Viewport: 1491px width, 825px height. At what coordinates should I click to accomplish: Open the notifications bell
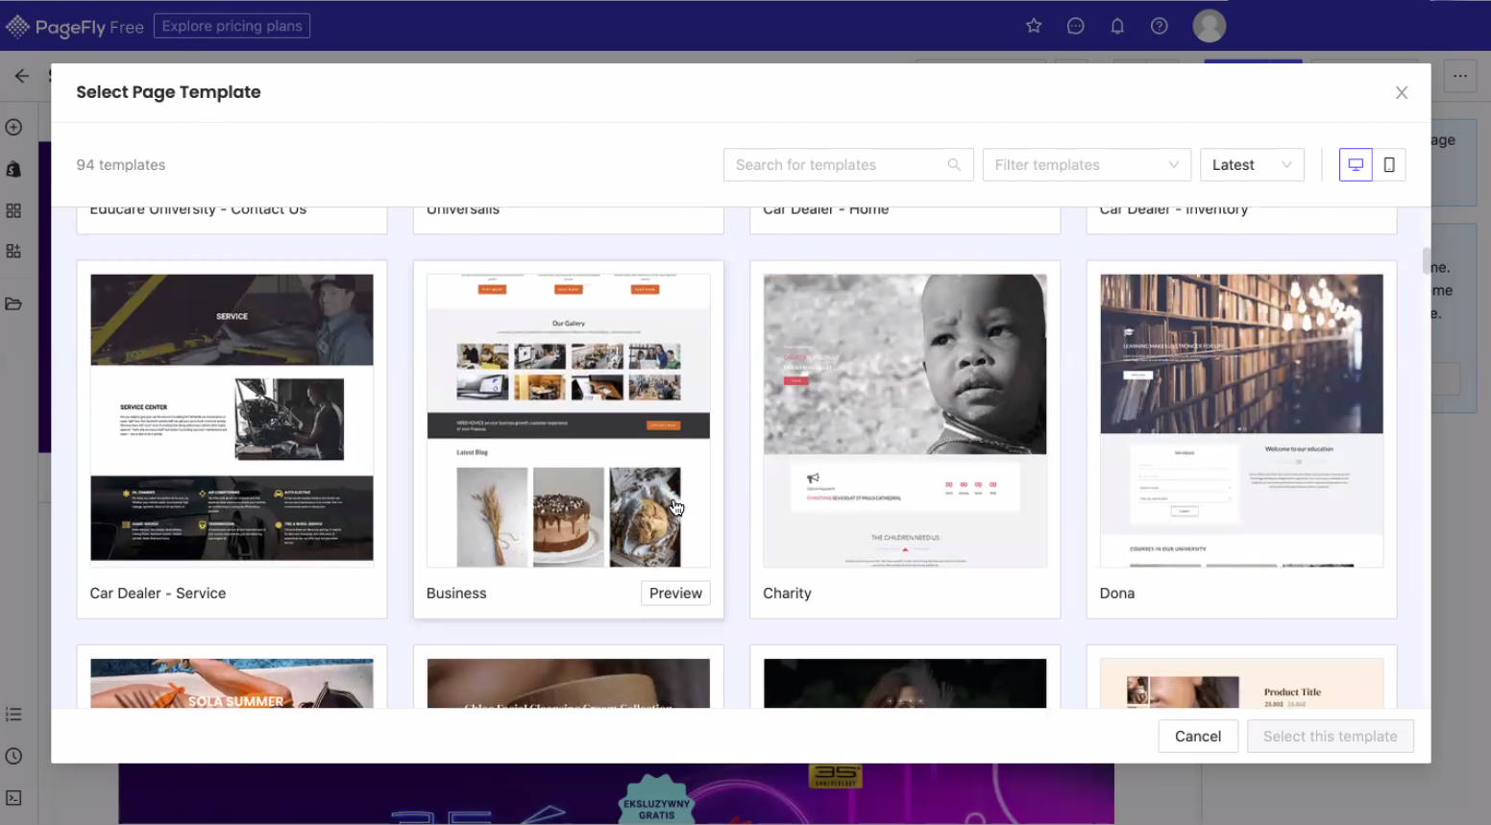[x=1117, y=26]
